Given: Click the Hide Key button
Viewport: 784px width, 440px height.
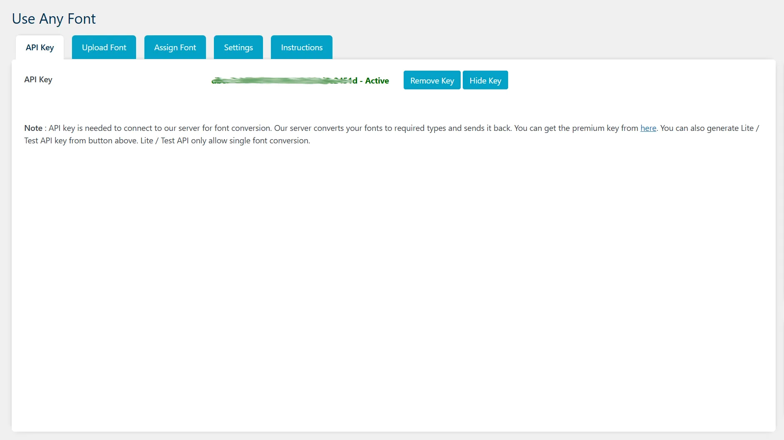Looking at the screenshot, I should pos(485,80).
